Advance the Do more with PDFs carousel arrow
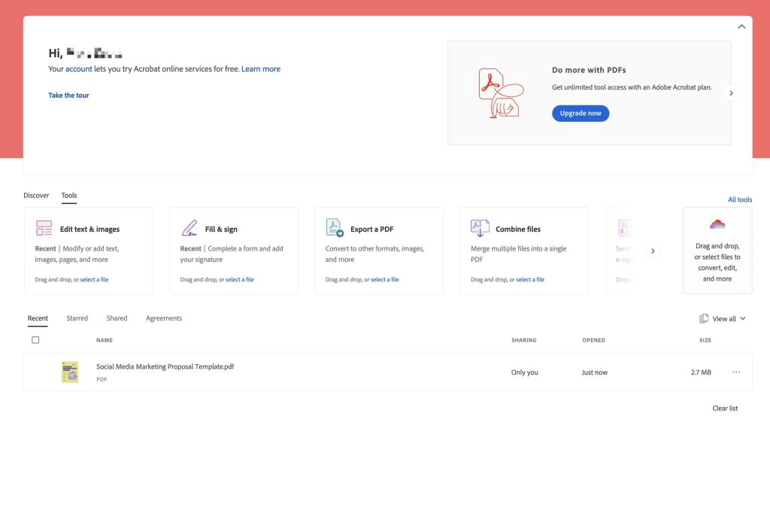This screenshot has width=770, height=514. tap(731, 93)
